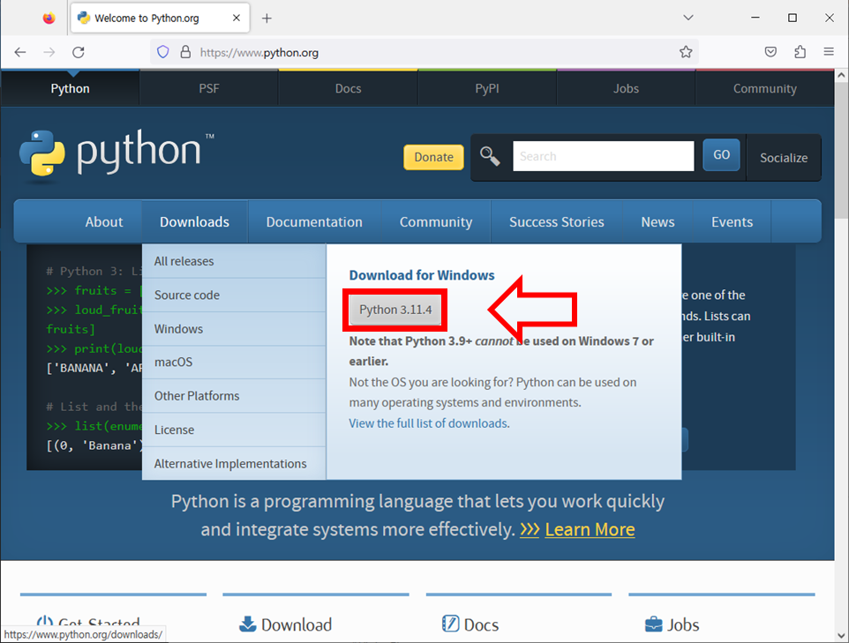Viewport: 849px width, 643px height.
Task: Choose Windows from Downloads menu
Action: point(234,328)
